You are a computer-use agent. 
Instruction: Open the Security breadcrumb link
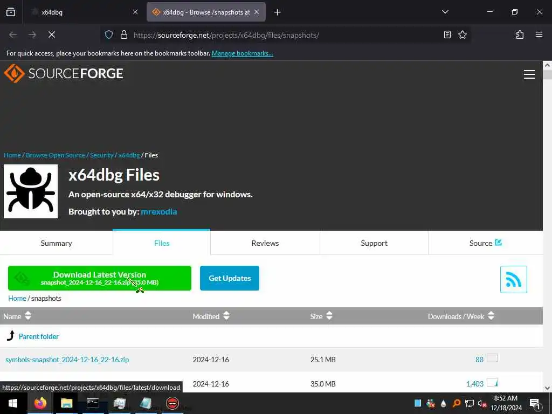click(x=102, y=155)
